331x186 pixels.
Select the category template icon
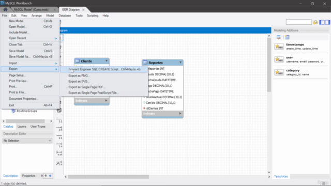279,72
